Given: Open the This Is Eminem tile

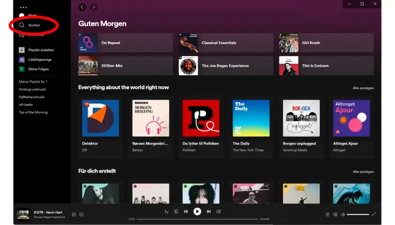Looking at the screenshot, I should (326, 66).
